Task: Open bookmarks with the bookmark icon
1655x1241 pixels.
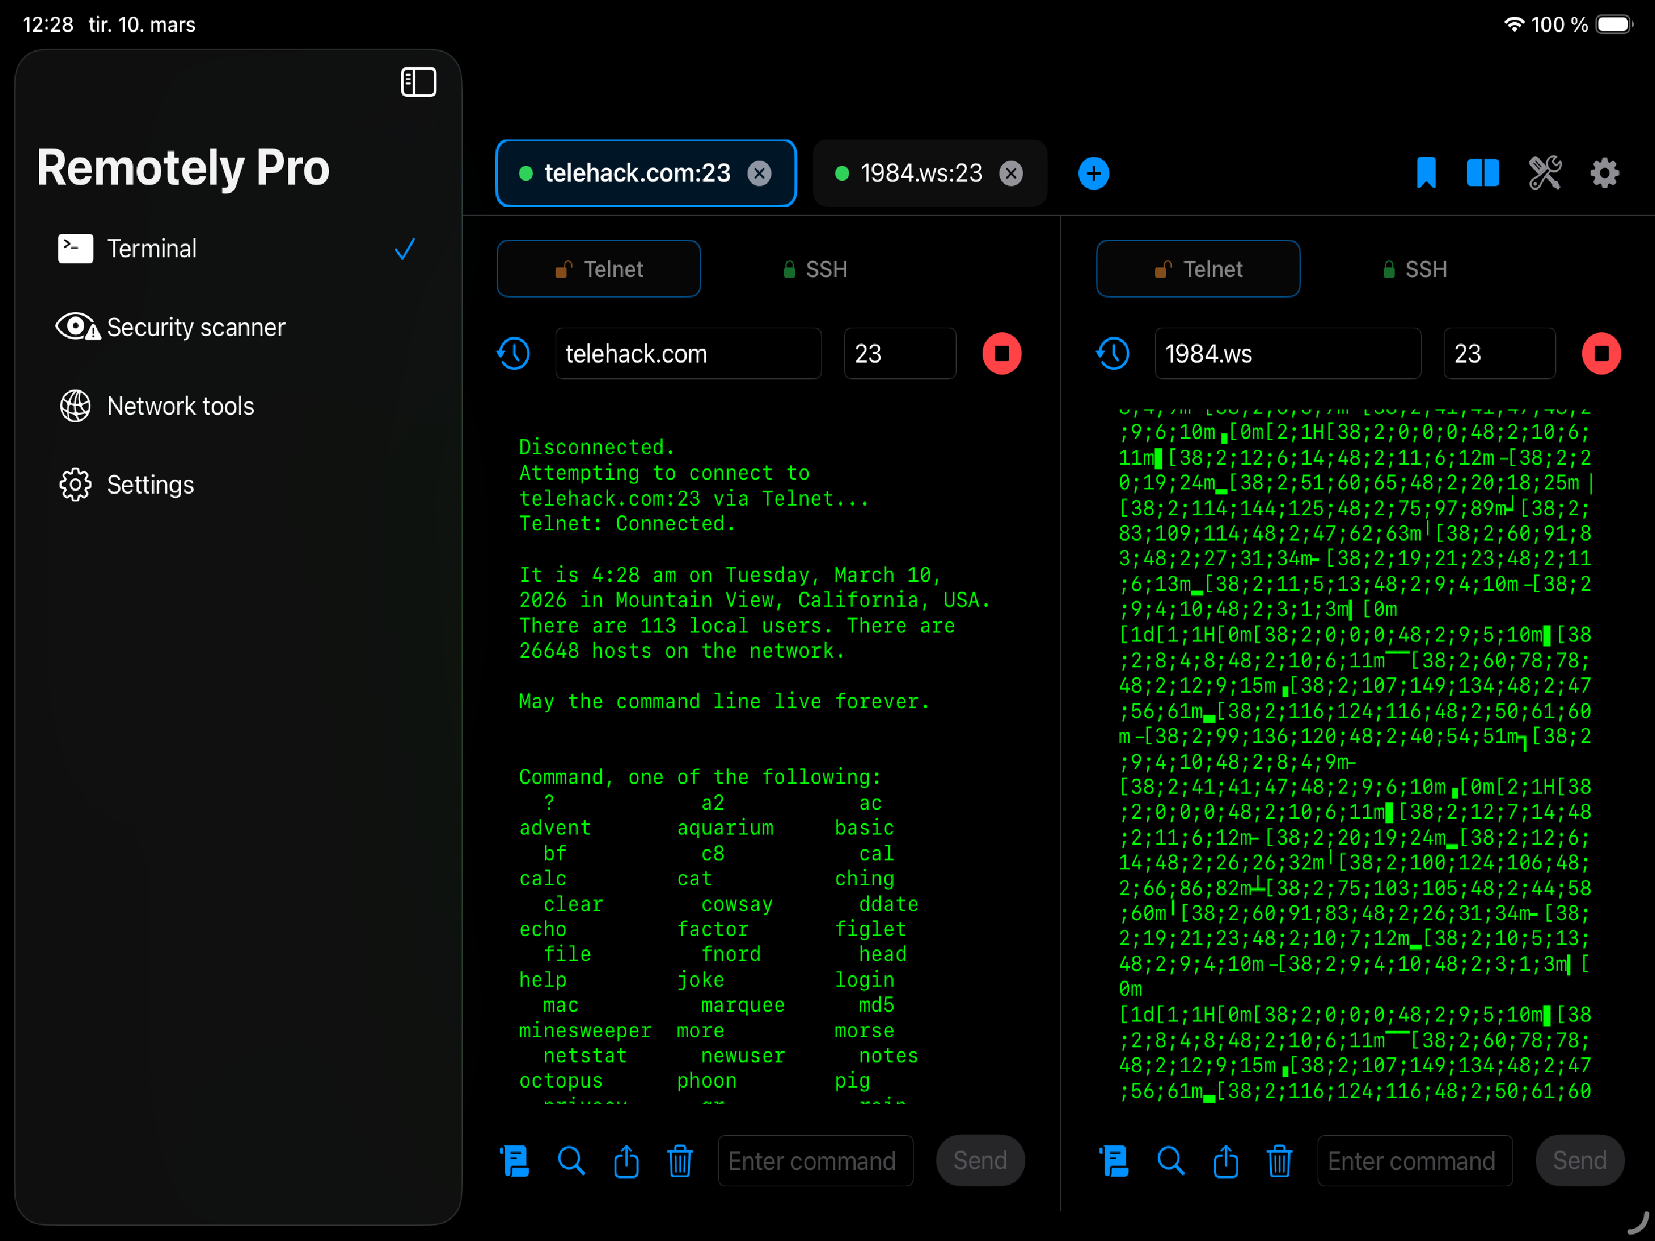Action: (x=1426, y=174)
